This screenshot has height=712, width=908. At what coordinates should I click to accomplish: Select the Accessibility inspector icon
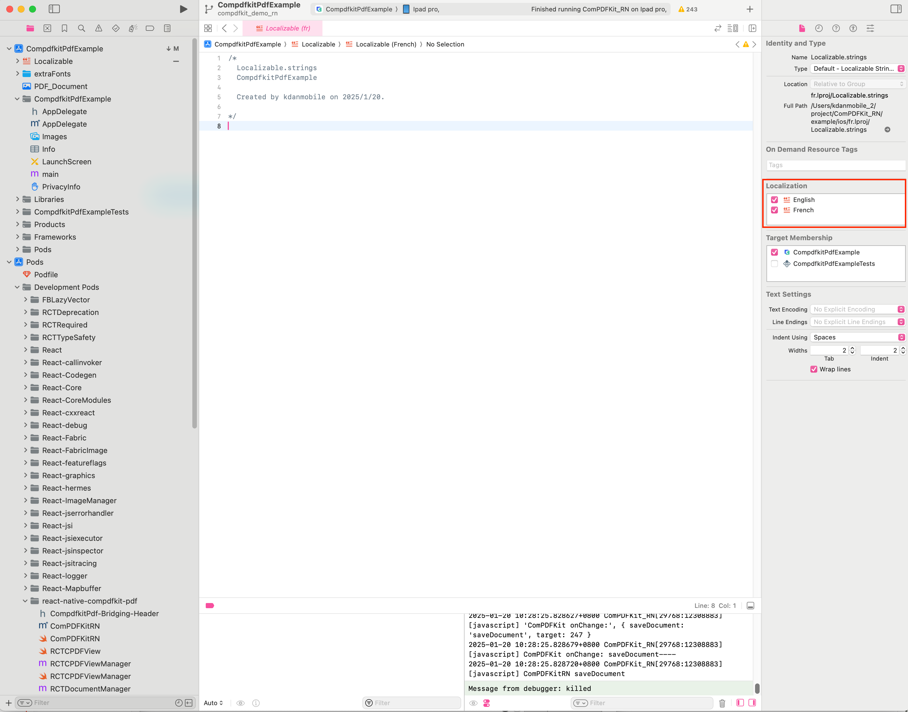coord(853,28)
